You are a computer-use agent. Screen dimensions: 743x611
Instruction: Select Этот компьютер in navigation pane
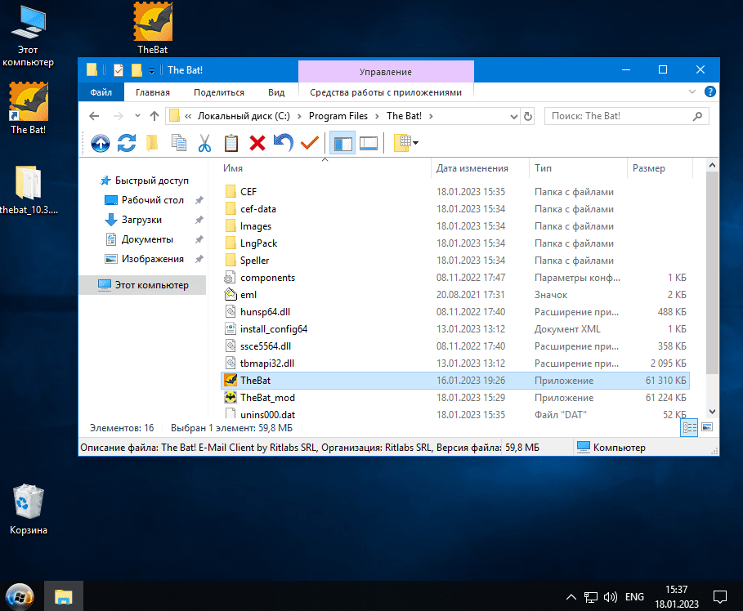(142, 285)
